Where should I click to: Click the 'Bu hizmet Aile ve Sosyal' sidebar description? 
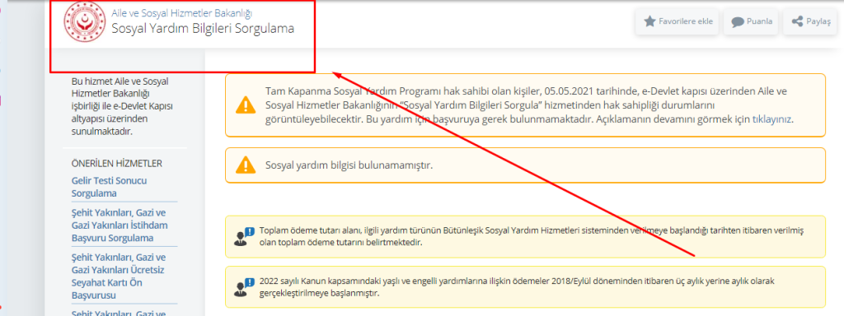pyautogui.click(x=122, y=106)
